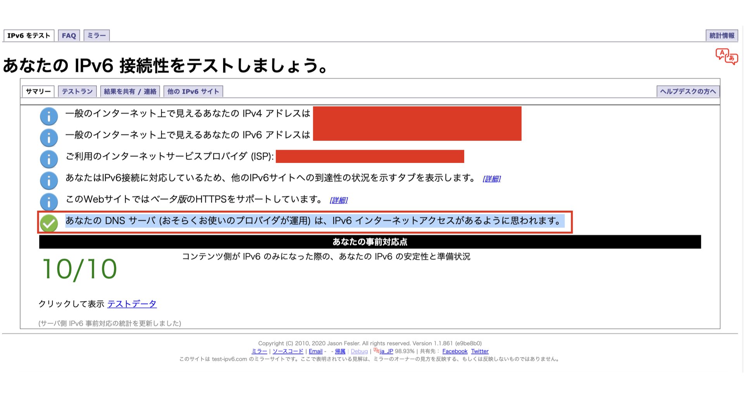Viewport: 744px width, 419px height.
Task: Switch to the テストラン tab
Action: (x=77, y=91)
